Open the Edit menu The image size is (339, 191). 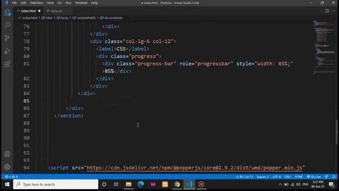click(x=23, y=3)
